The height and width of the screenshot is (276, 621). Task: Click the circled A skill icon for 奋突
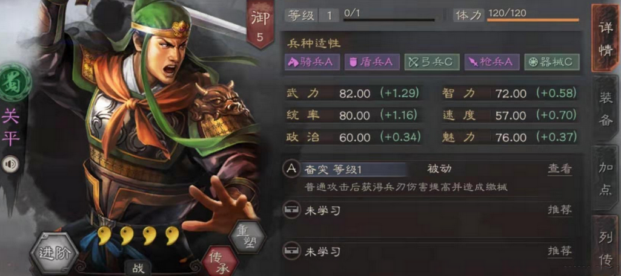pyautogui.click(x=291, y=169)
